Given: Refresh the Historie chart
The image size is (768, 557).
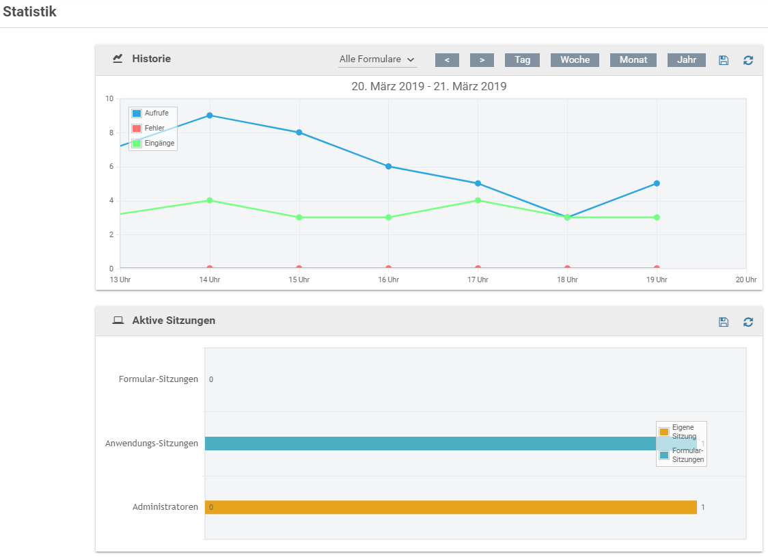Looking at the screenshot, I should pos(748,60).
